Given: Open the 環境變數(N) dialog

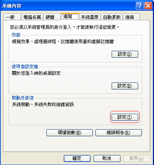Looking at the screenshot, I should (70, 133).
